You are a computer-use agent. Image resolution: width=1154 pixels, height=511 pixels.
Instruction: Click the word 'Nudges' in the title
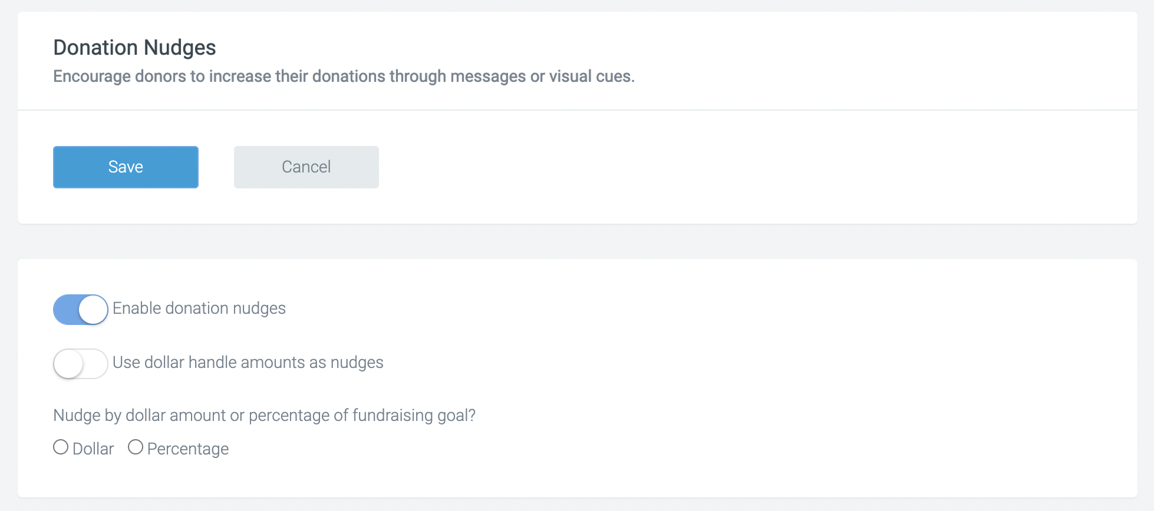(x=180, y=48)
